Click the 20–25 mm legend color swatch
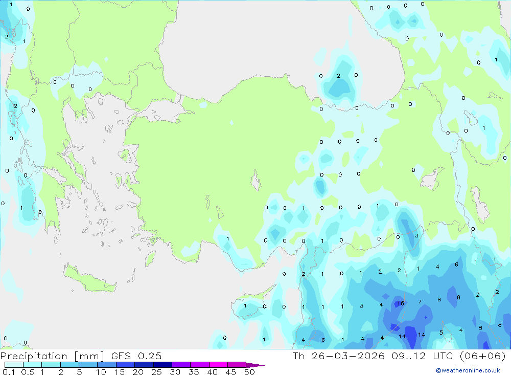The width and height of the screenshot is (511, 375). (x=144, y=365)
